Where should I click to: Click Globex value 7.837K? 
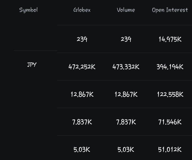click(x=82, y=122)
